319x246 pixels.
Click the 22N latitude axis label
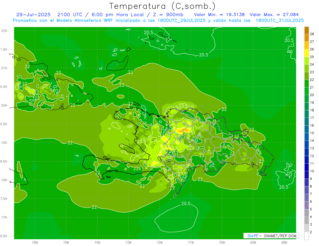pos(5,31)
